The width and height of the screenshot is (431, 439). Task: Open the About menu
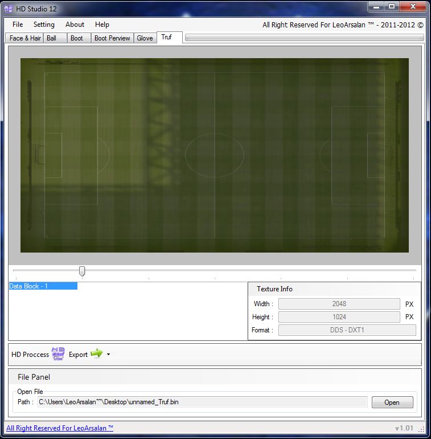pos(75,25)
